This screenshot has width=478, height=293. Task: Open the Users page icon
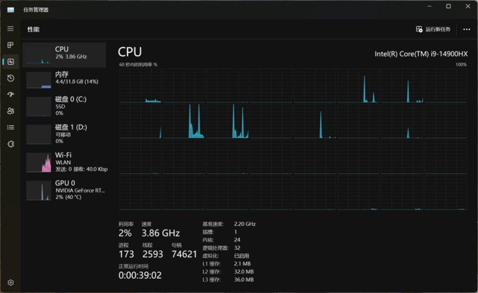10,111
